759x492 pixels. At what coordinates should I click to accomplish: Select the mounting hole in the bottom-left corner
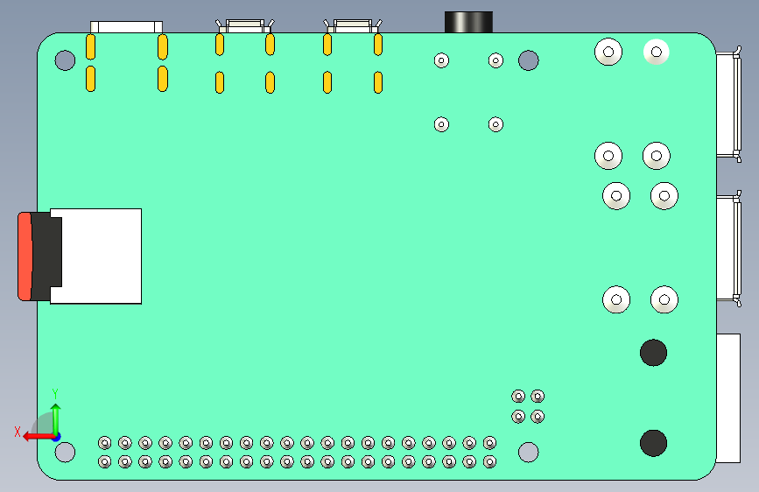pyautogui.click(x=65, y=453)
